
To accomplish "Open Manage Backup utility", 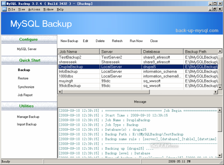I will (28, 117).
